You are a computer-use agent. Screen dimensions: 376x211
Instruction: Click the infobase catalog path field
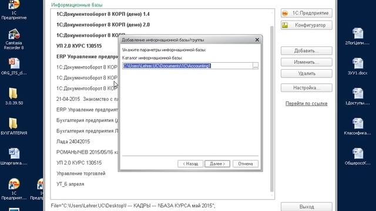187,66
